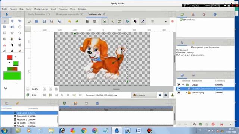This screenshot has height=134, width=239.
Task: Select the Circle tool in the toolbox
Action: pos(20,27)
